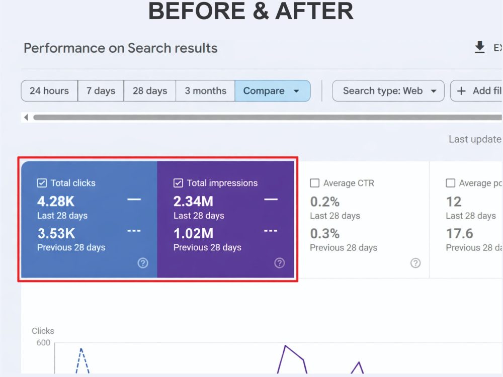Click the Total impressions label
503x377 pixels.
222,183
